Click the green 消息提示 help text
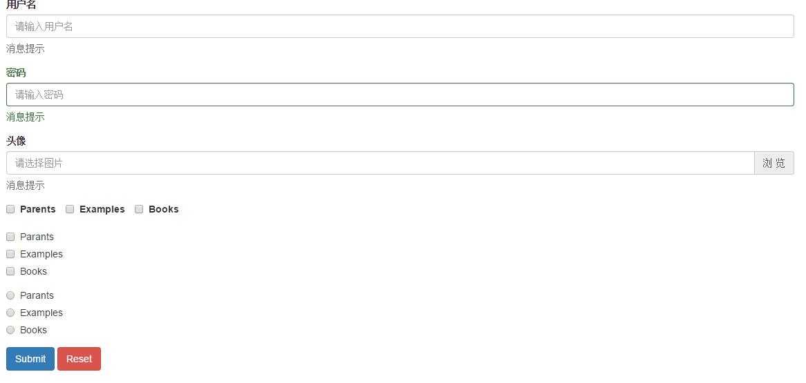806x383 pixels. pyautogui.click(x=25, y=117)
